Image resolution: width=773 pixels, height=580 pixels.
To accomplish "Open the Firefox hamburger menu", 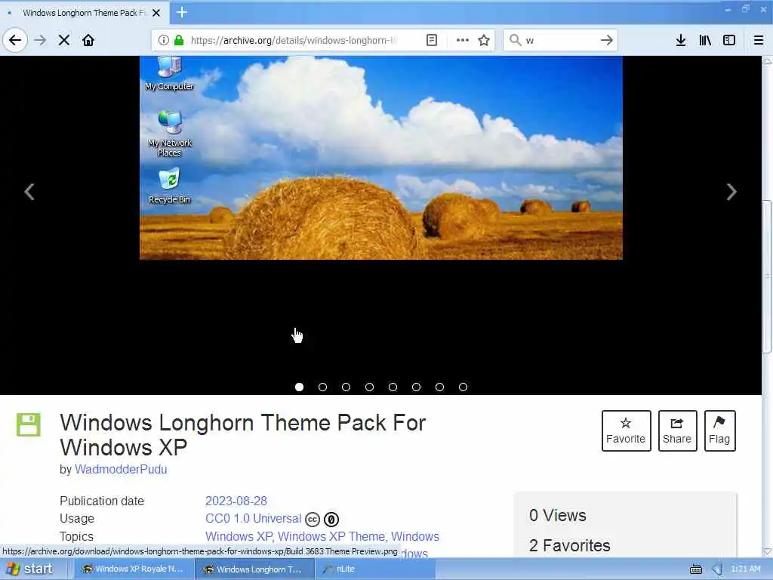I will coord(759,40).
